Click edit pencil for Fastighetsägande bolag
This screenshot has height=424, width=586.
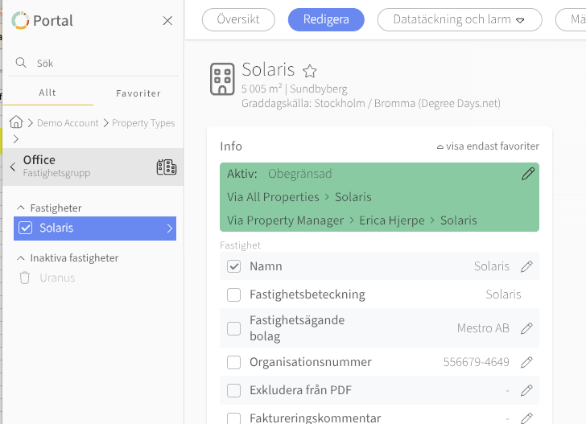point(526,328)
